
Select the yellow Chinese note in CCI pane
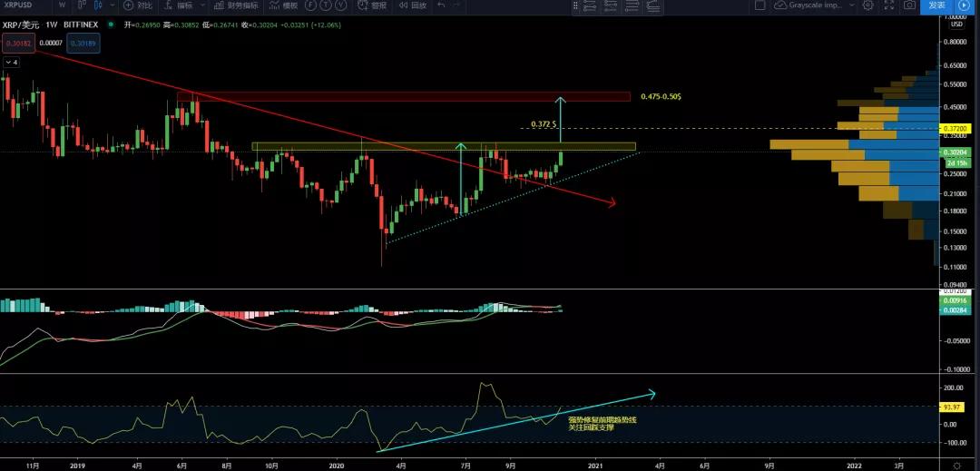click(x=602, y=424)
